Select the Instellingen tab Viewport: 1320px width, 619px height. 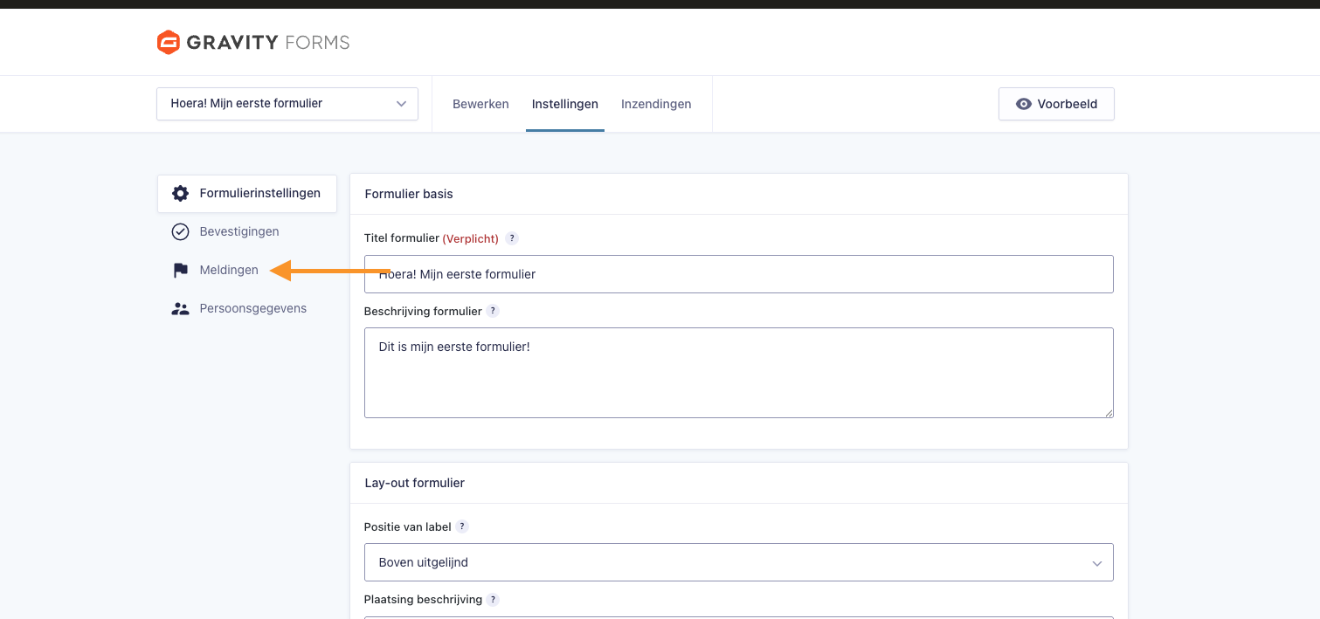tap(564, 104)
